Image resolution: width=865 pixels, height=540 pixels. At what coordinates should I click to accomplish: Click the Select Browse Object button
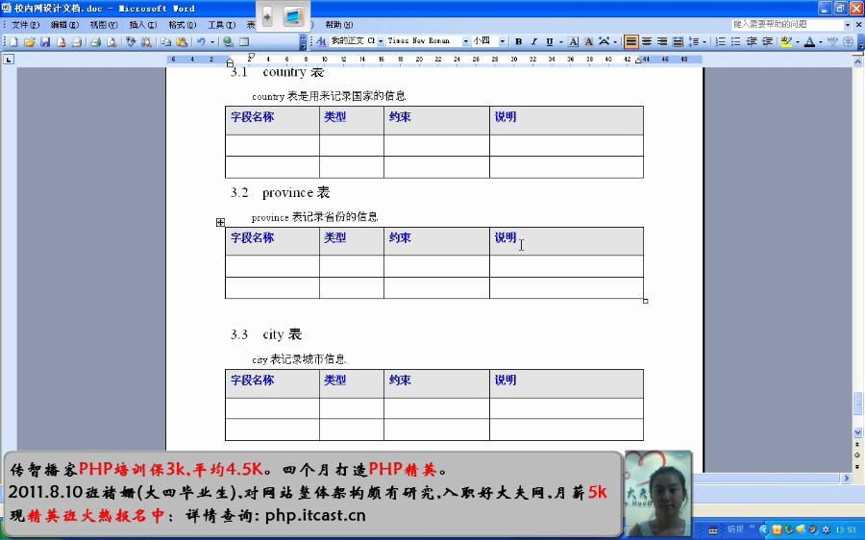click(857, 455)
